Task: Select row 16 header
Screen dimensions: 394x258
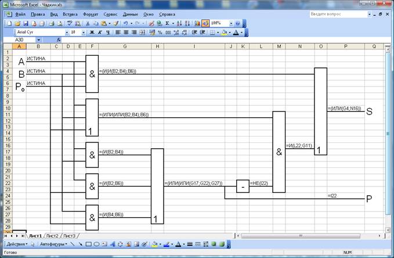Action: pos(8,145)
